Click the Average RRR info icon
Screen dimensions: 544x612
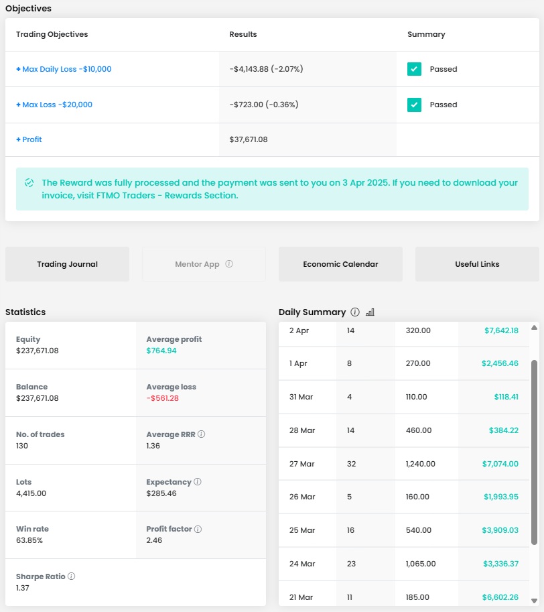202,434
